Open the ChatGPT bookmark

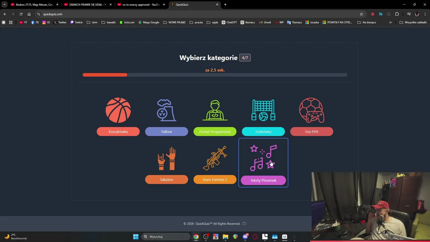[x=229, y=23]
